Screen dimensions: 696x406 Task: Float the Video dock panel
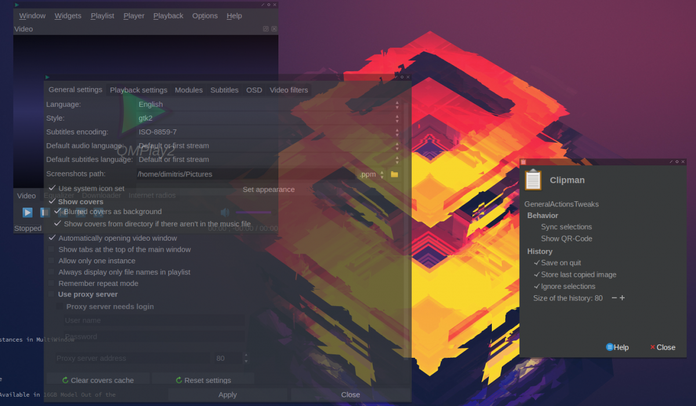point(266,28)
